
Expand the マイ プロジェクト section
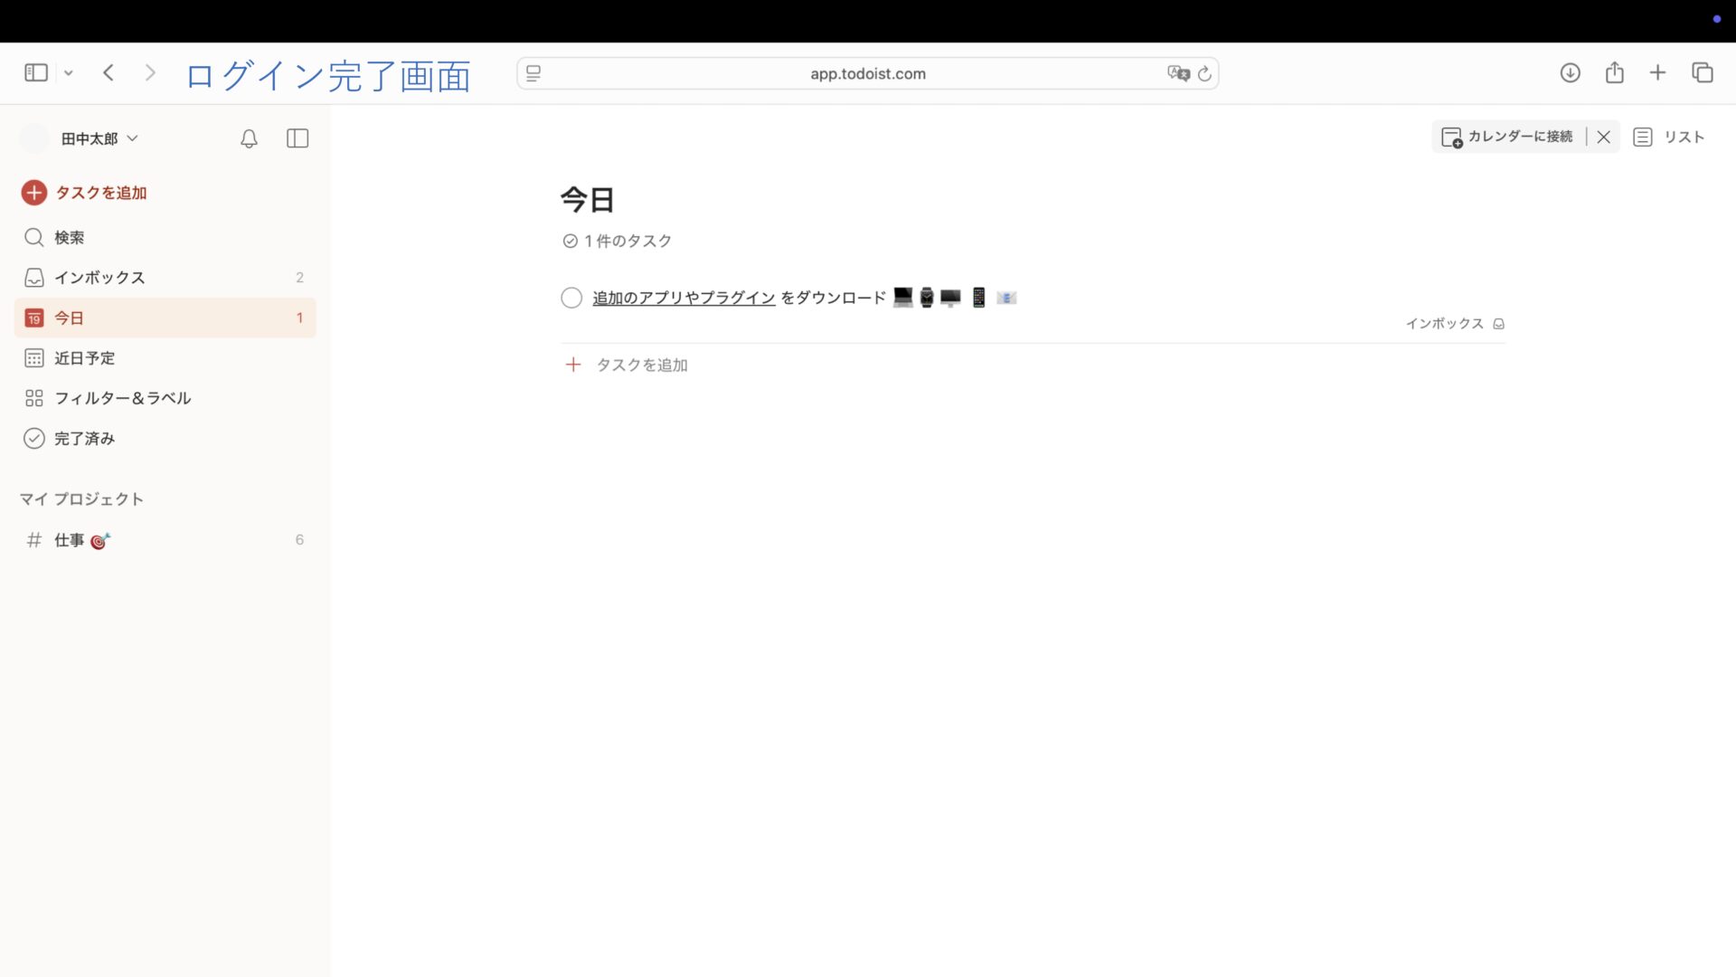click(82, 498)
